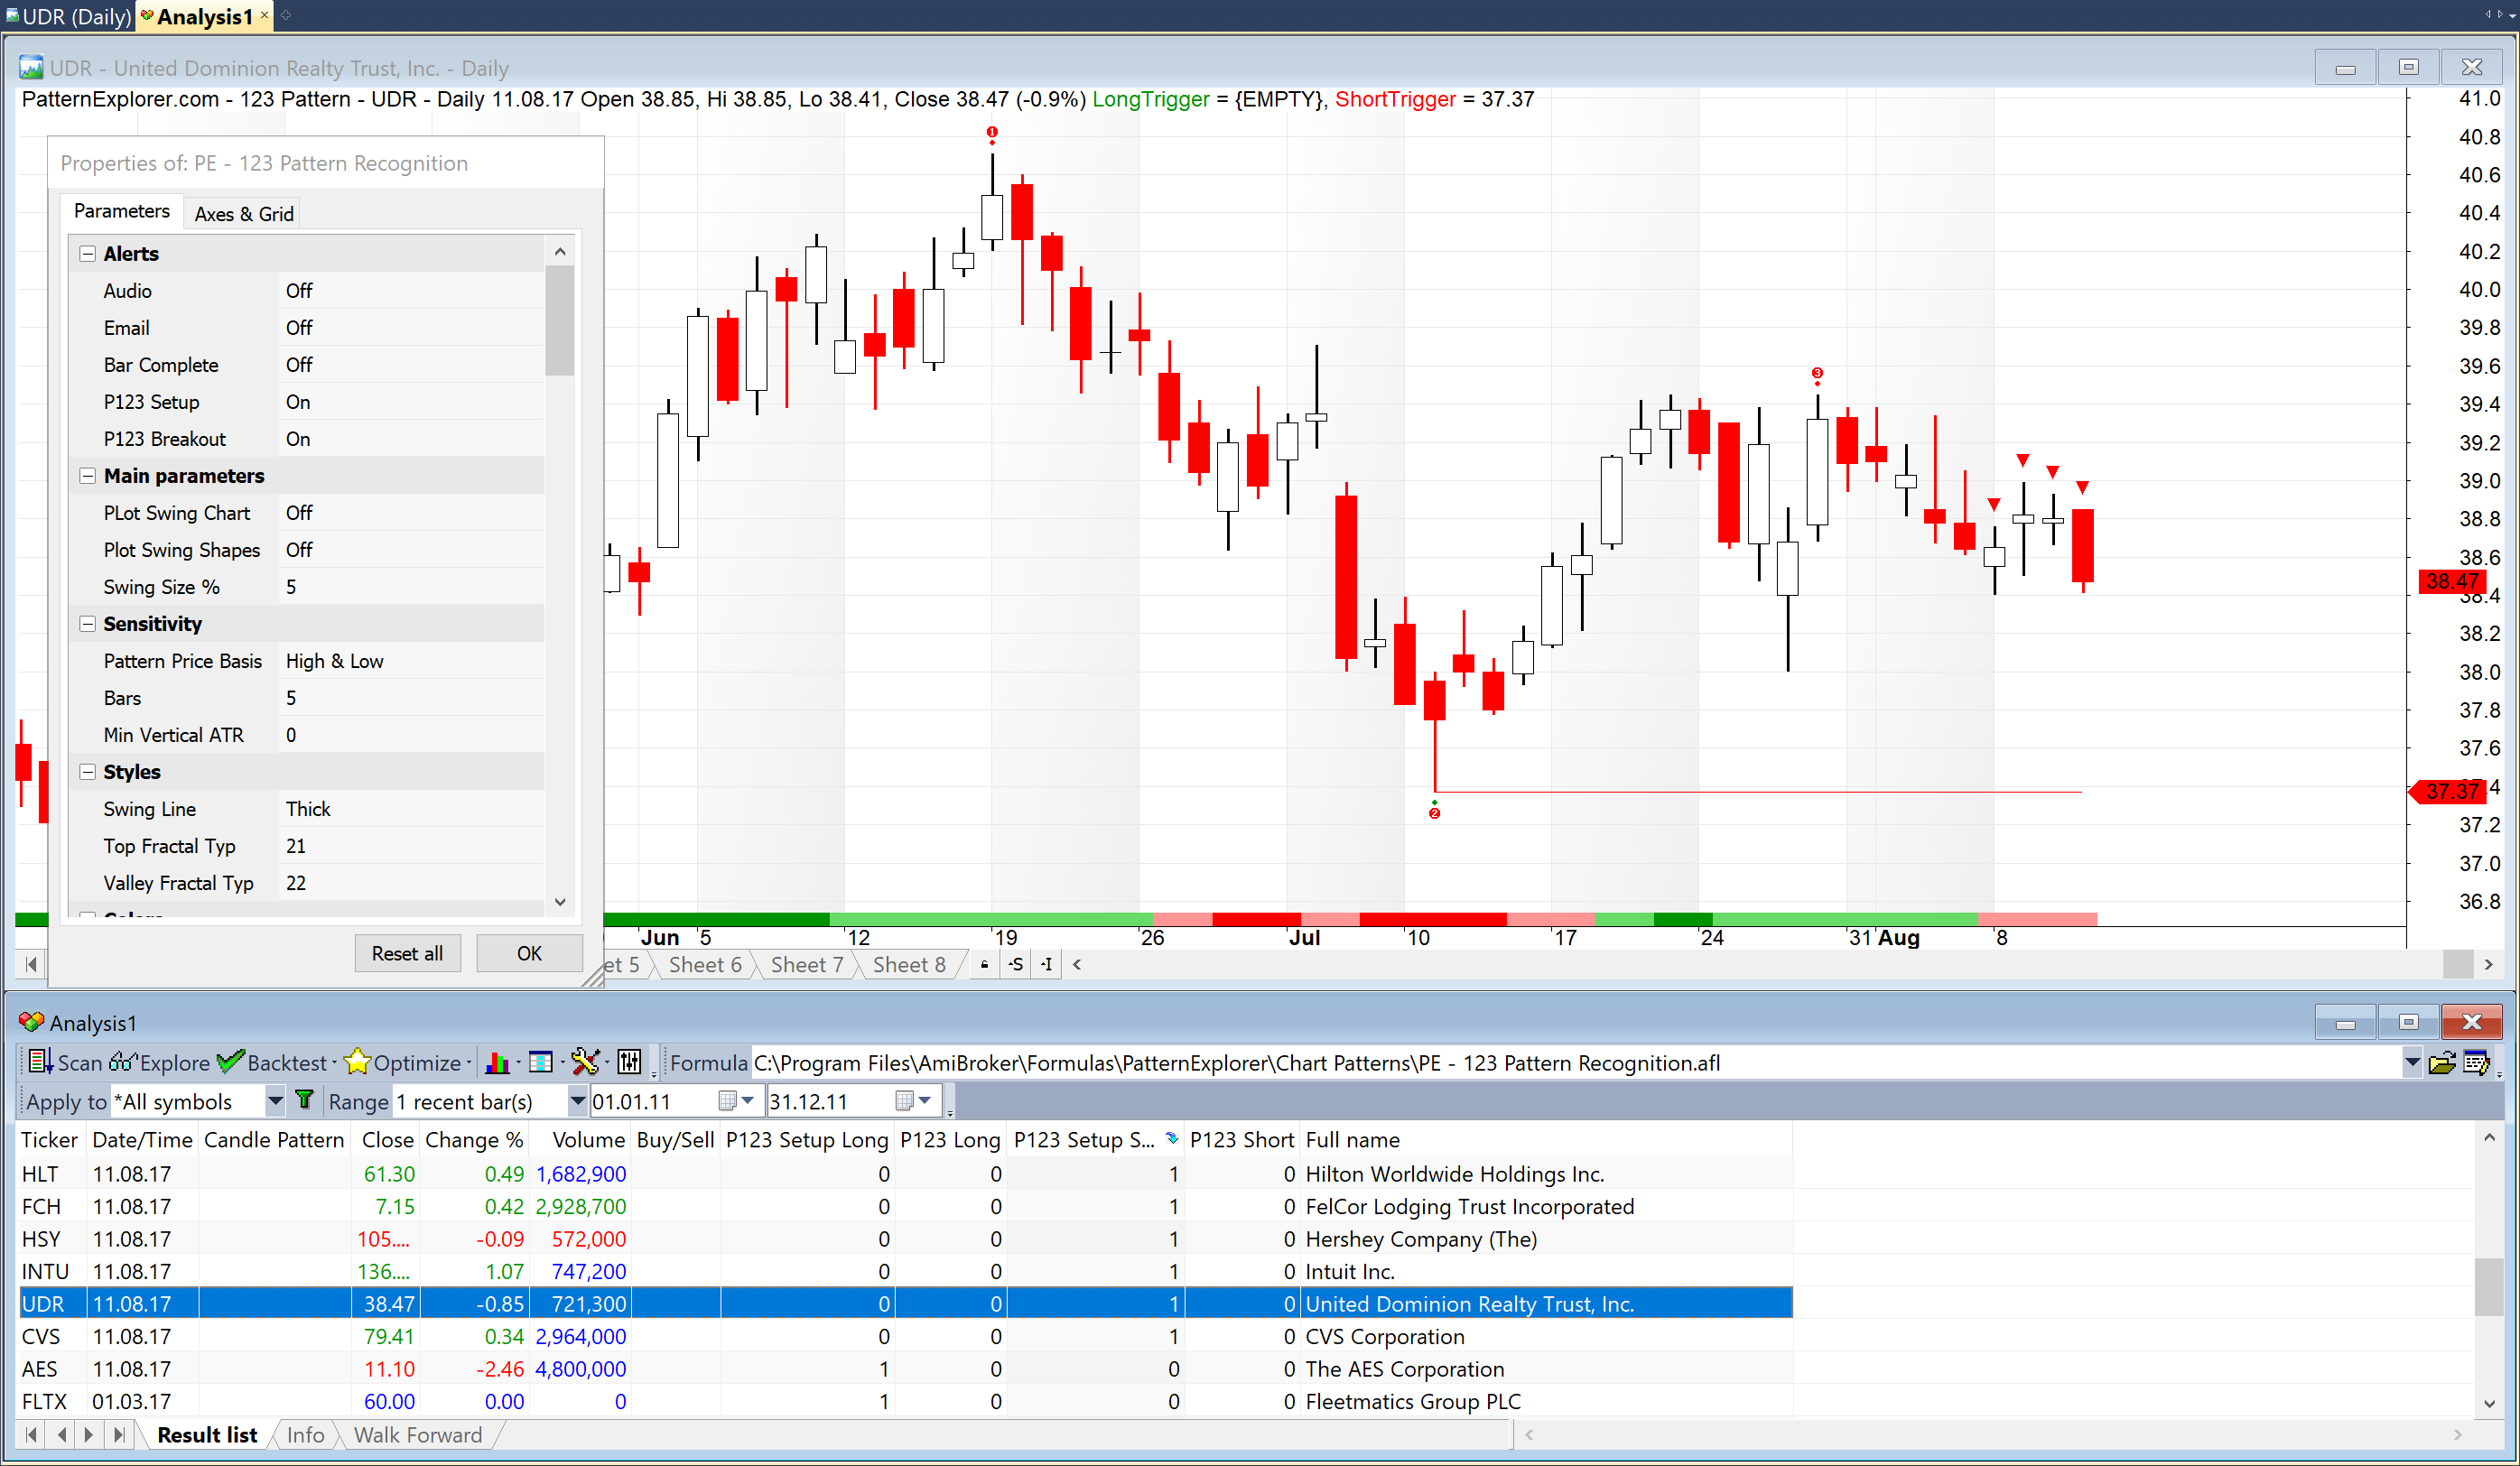
Task: Sort by Change % column header
Action: [x=474, y=1139]
